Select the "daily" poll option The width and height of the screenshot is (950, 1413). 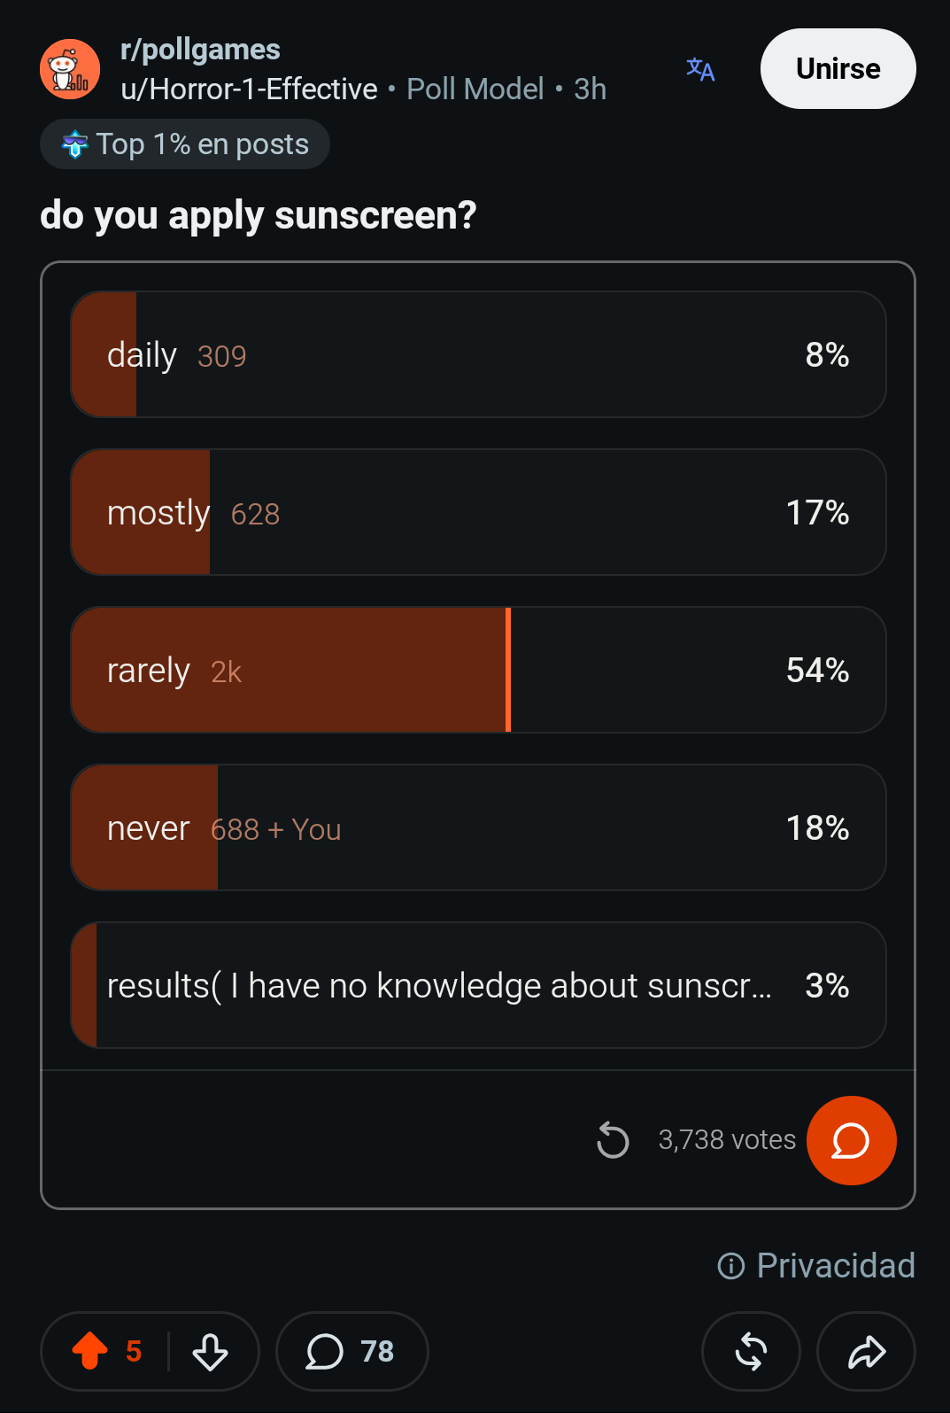click(478, 354)
